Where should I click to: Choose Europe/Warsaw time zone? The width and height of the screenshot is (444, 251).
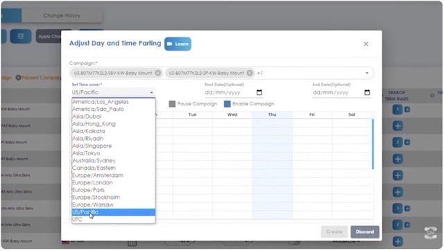(113, 205)
